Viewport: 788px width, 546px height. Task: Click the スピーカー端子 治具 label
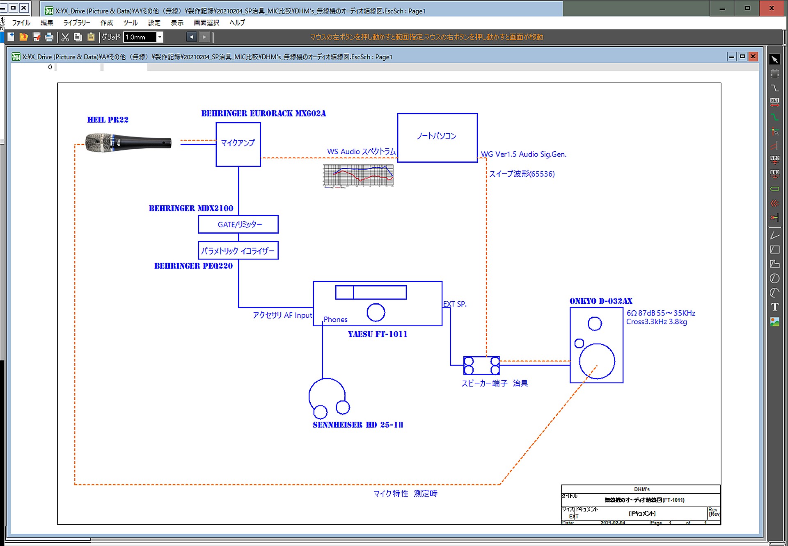coord(495,383)
